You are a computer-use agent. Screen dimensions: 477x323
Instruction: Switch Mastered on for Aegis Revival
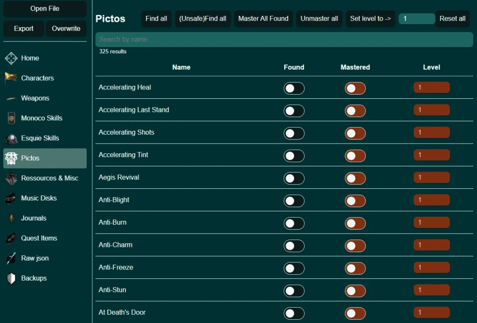pos(355,179)
